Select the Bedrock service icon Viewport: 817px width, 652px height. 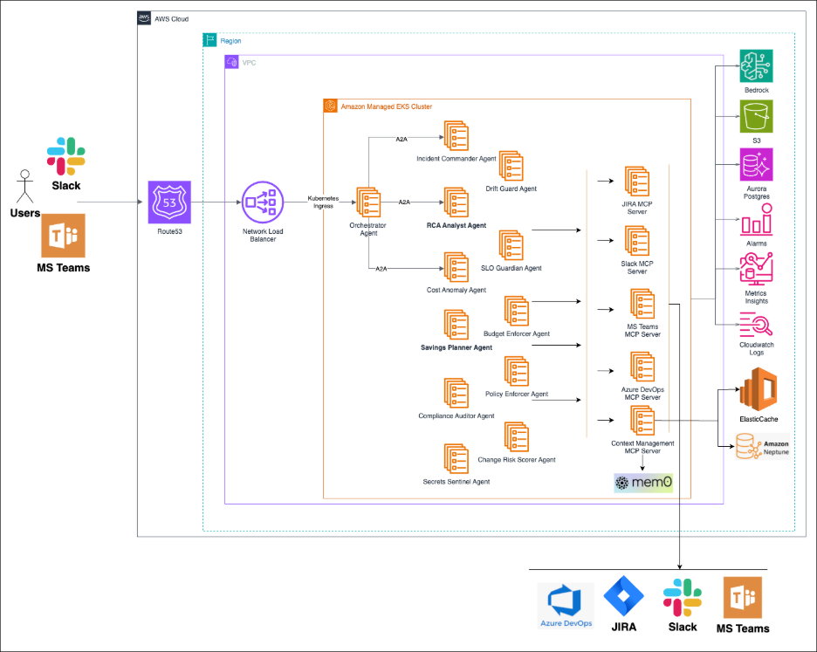point(757,66)
